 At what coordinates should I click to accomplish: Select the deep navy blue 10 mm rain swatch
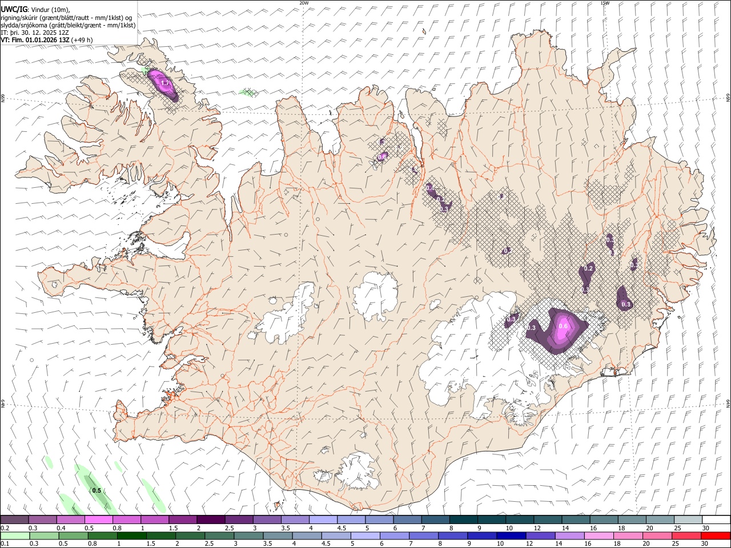tap(511, 535)
